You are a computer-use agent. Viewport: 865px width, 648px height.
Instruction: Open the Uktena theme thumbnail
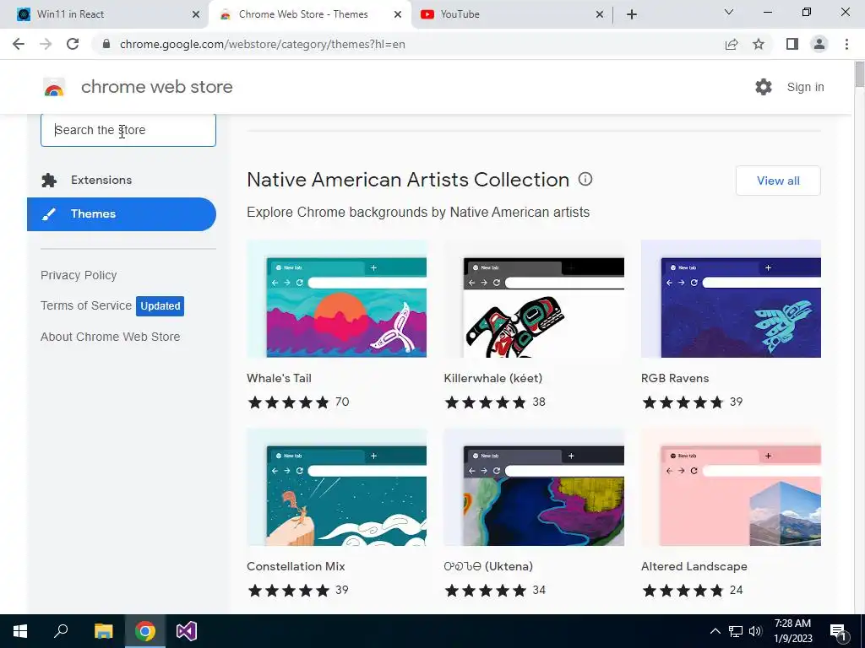click(534, 487)
